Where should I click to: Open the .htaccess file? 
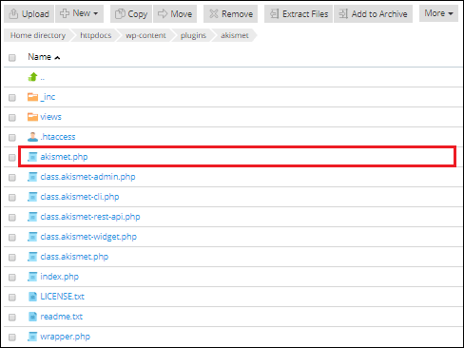[58, 137]
